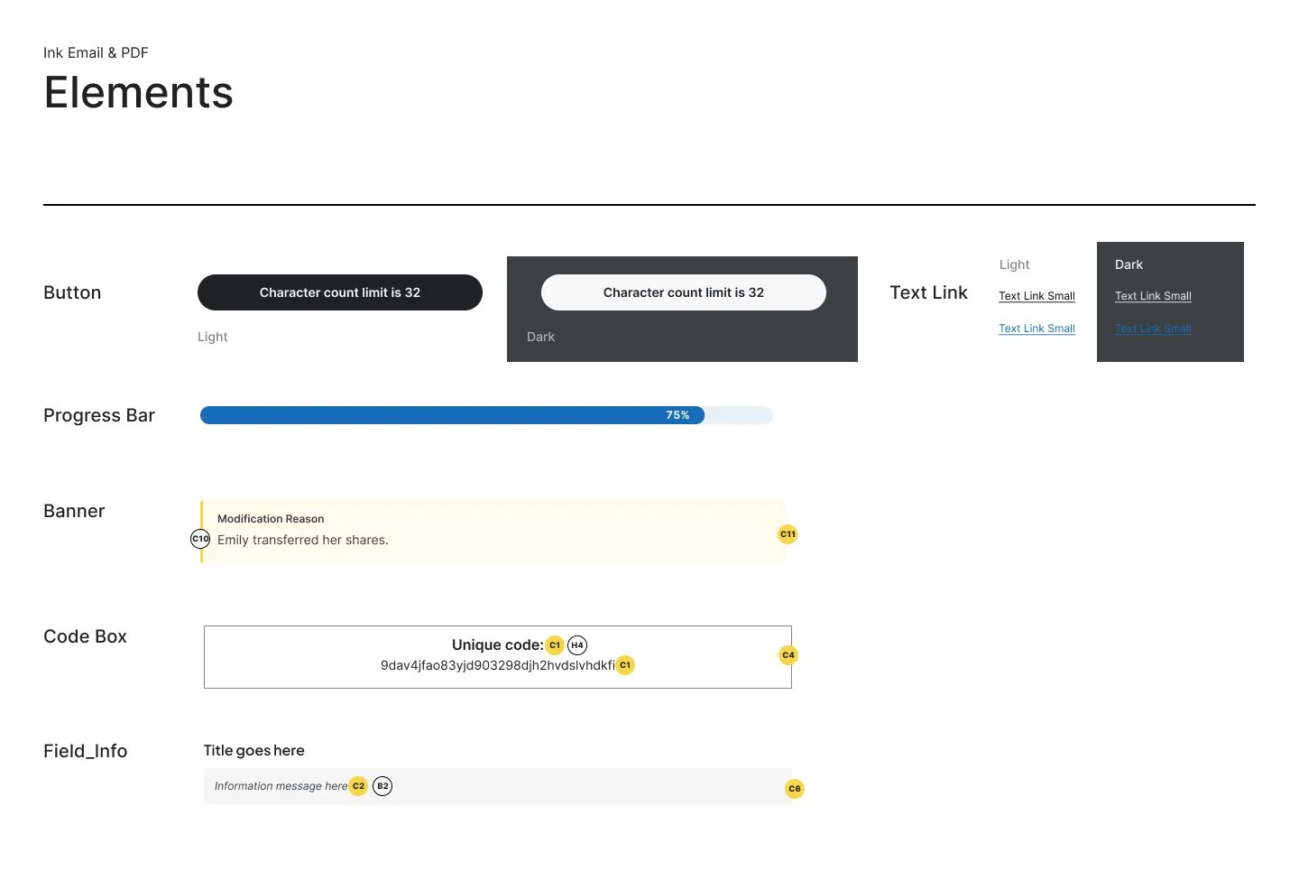The image size is (1299, 871).
Task: Open the blue Text Link Small under Light
Action: 1036,329
